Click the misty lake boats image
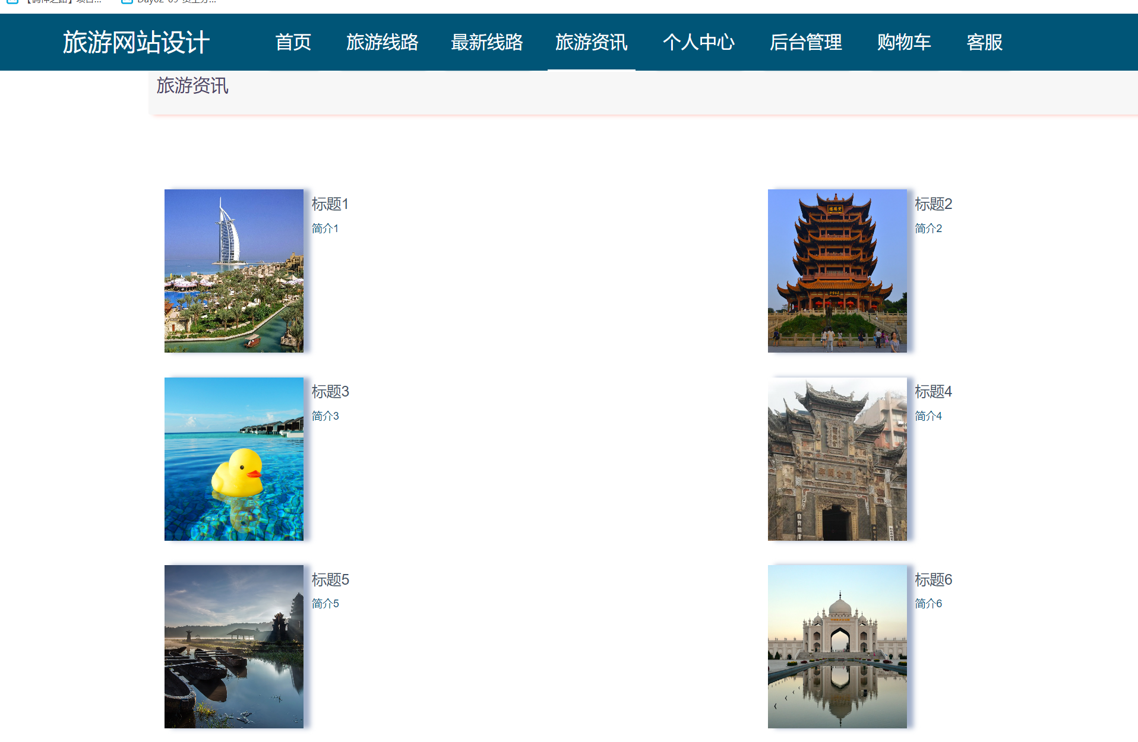 234,646
